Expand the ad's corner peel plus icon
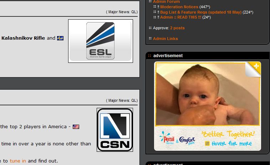The height and width of the screenshot is (165, 270). (x=256, y=66)
